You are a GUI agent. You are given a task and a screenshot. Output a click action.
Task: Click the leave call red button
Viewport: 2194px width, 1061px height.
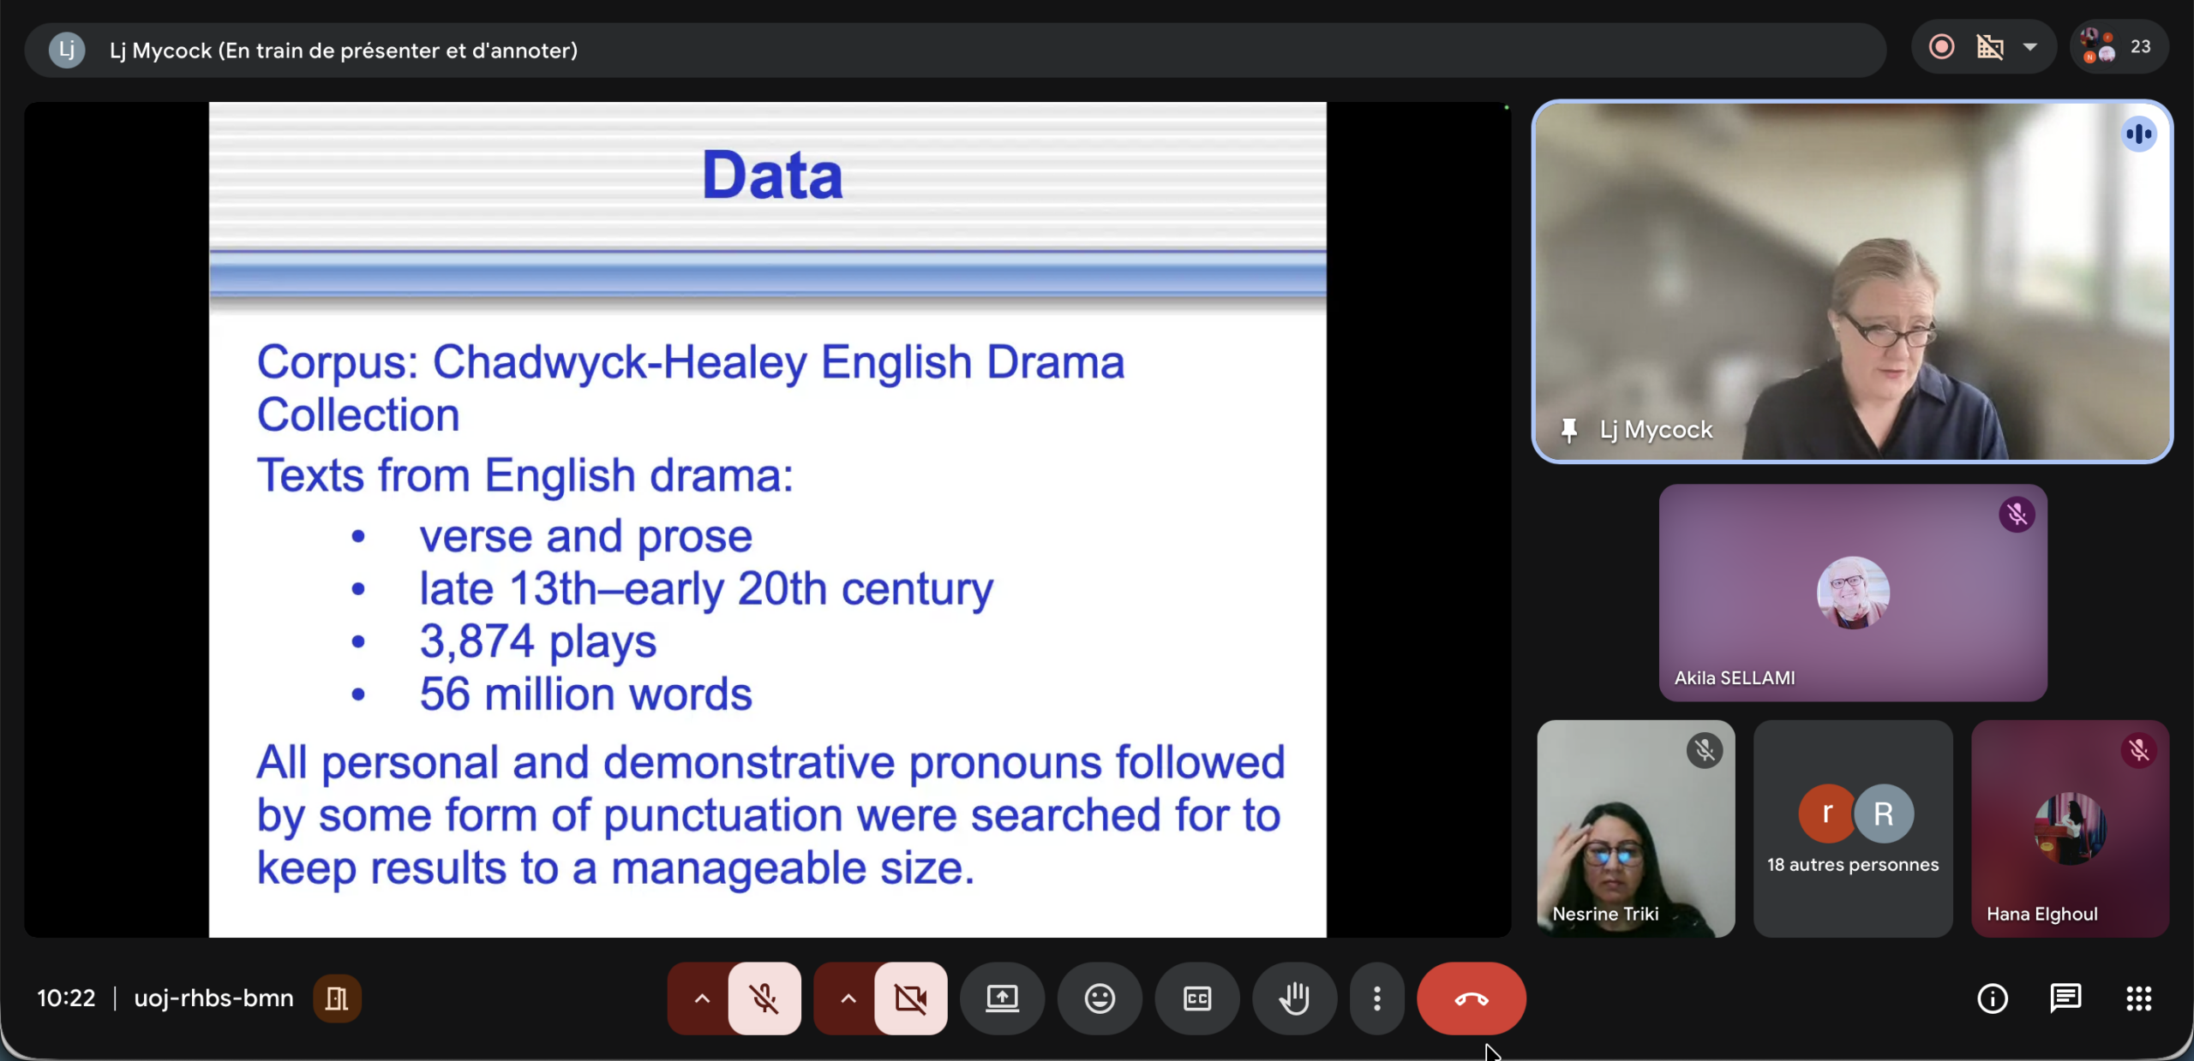1471,998
